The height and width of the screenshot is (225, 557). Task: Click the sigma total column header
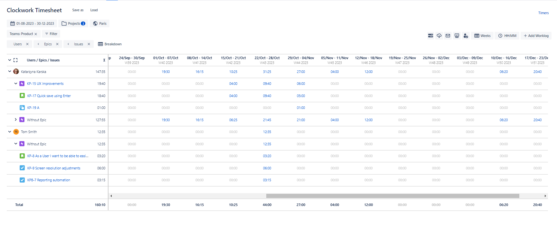(x=104, y=60)
